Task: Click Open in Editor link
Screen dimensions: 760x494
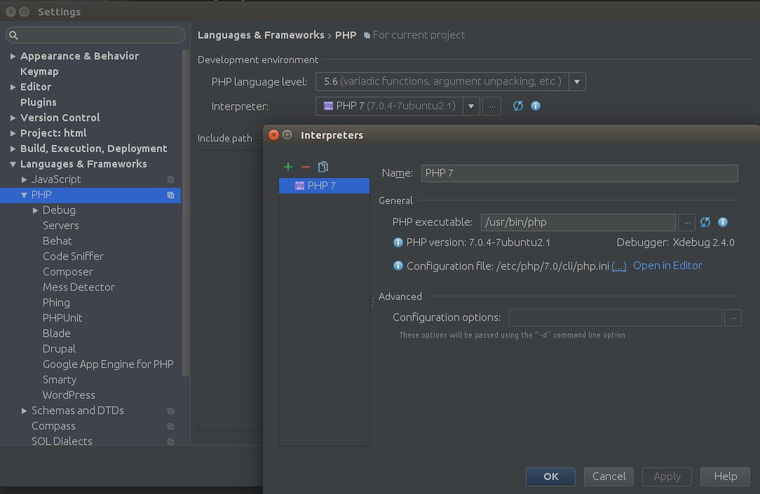Action: point(667,266)
